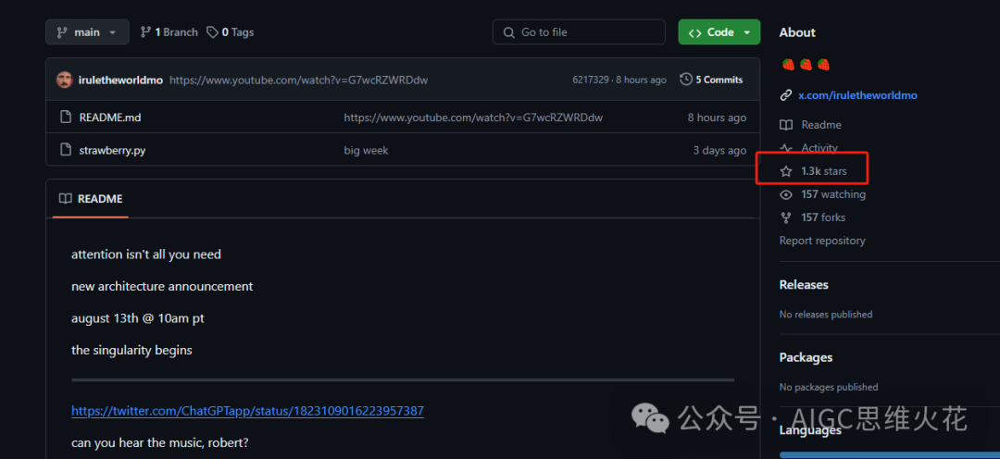Click the 1.3k stars link
Screen dimensions: 1000x459
[x=824, y=171]
